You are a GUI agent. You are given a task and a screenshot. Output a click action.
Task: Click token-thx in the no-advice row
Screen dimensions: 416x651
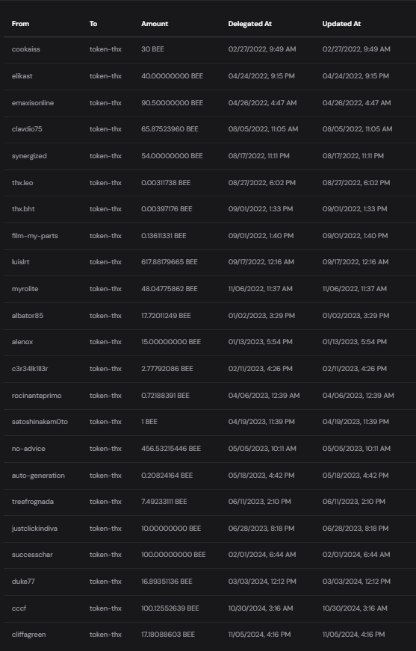(105, 449)
